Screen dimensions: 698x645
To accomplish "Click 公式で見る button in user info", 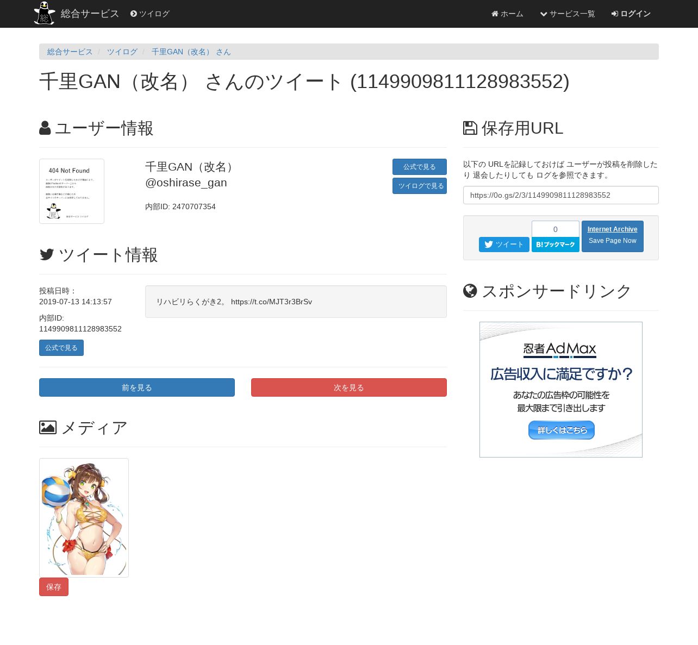I will (420, 167).
